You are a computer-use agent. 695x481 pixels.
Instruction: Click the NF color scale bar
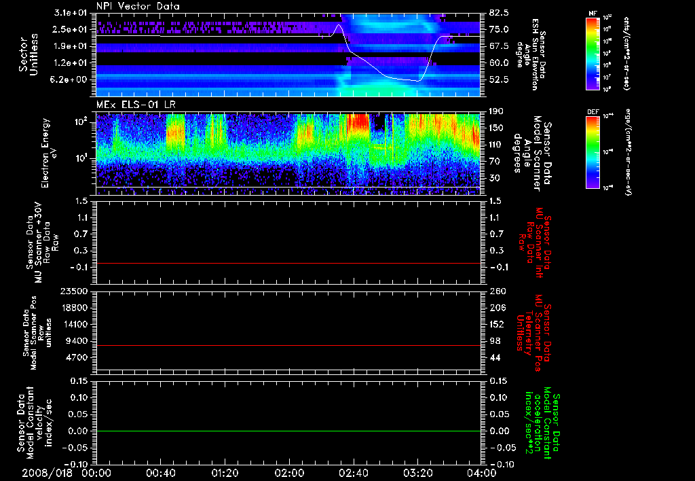point(593,54)
